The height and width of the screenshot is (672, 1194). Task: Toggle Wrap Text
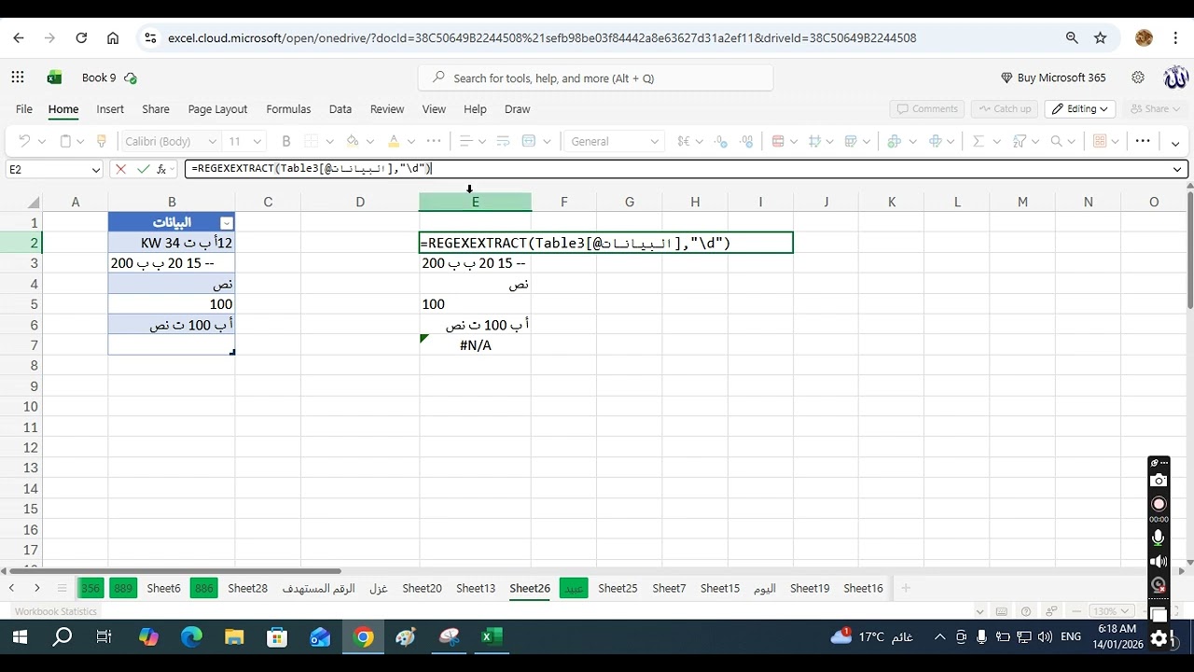pyautogui.click(x=504, y=141)
